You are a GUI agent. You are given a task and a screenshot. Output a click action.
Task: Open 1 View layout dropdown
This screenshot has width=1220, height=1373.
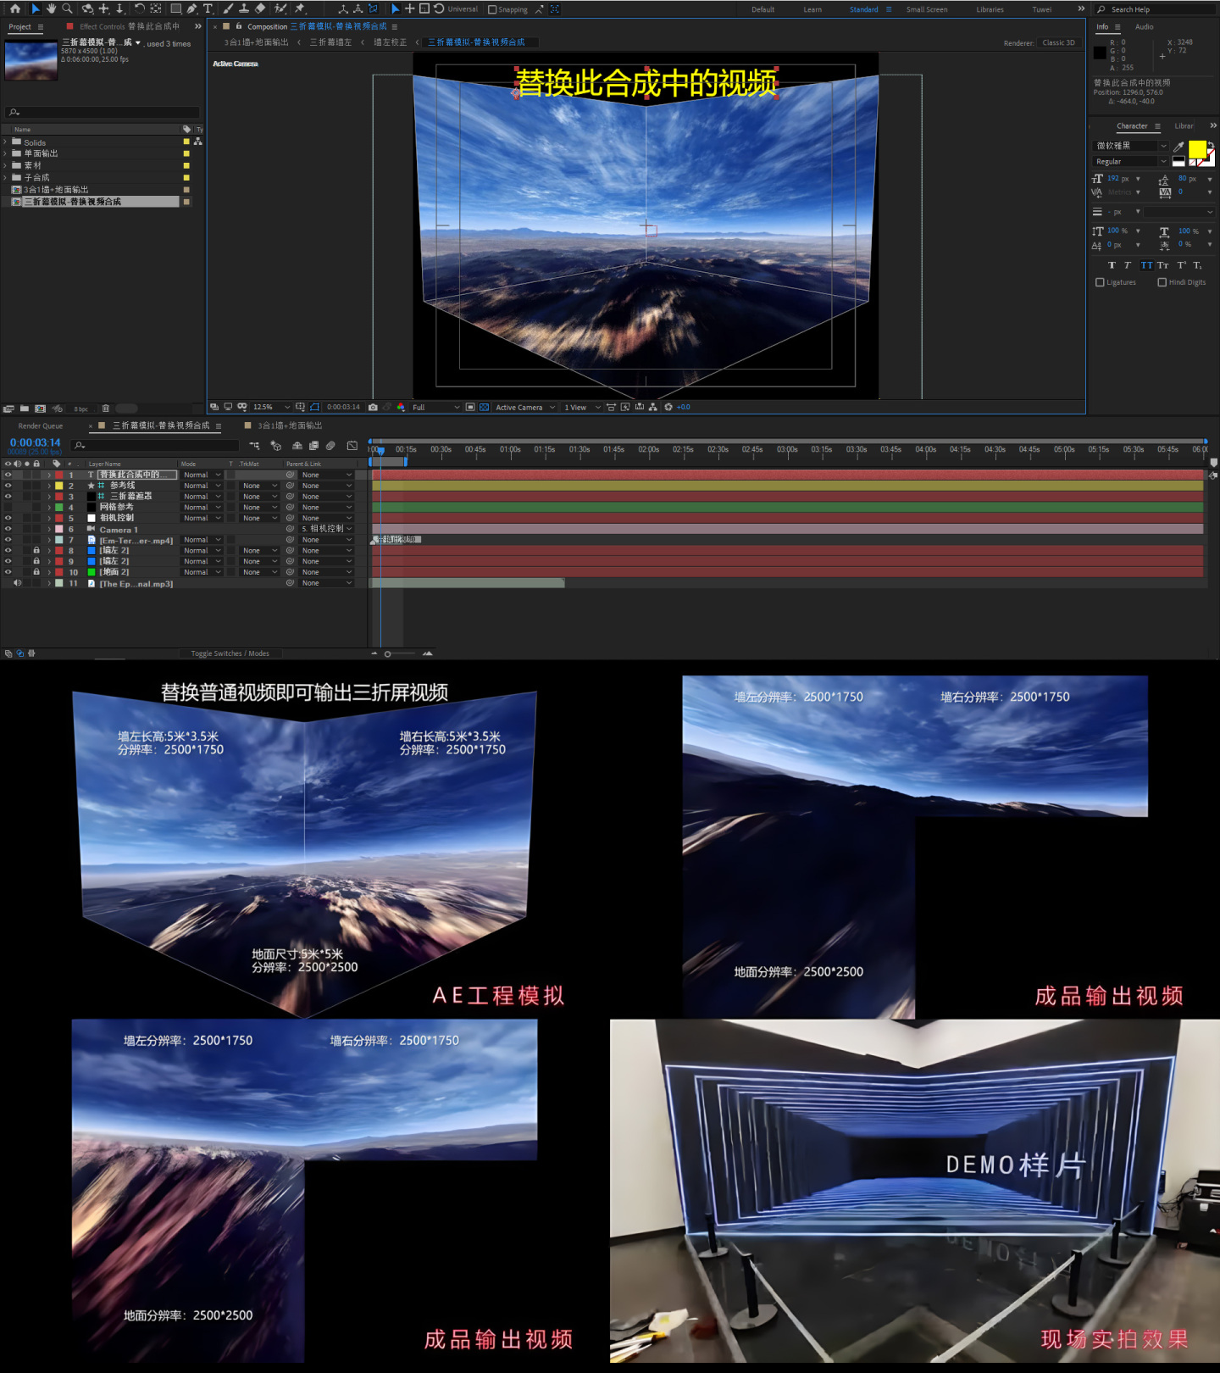(583, 407)
